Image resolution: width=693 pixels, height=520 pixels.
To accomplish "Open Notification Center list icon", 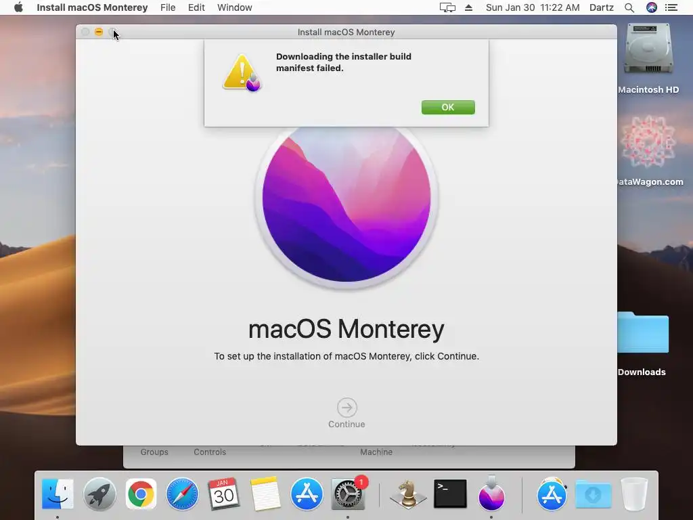I will tap(671, 7).
